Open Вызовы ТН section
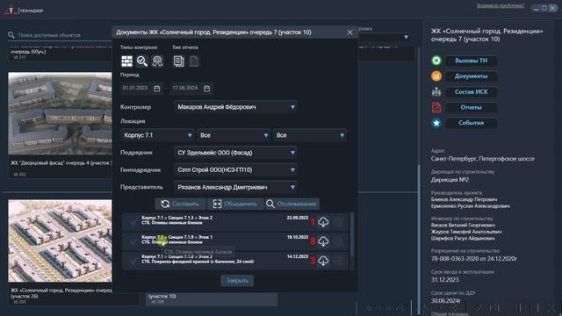562x316 pixels. 471,61
